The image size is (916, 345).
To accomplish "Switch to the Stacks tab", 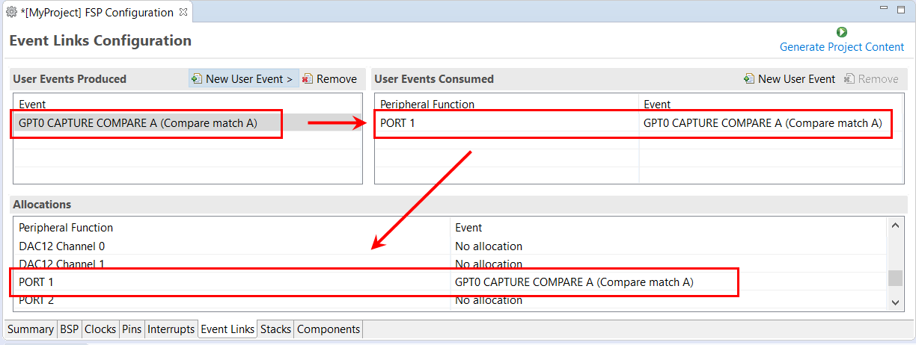I will (x=275, y=329).
